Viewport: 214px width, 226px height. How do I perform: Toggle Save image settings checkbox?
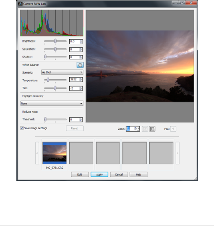click(x=22, y=128)
